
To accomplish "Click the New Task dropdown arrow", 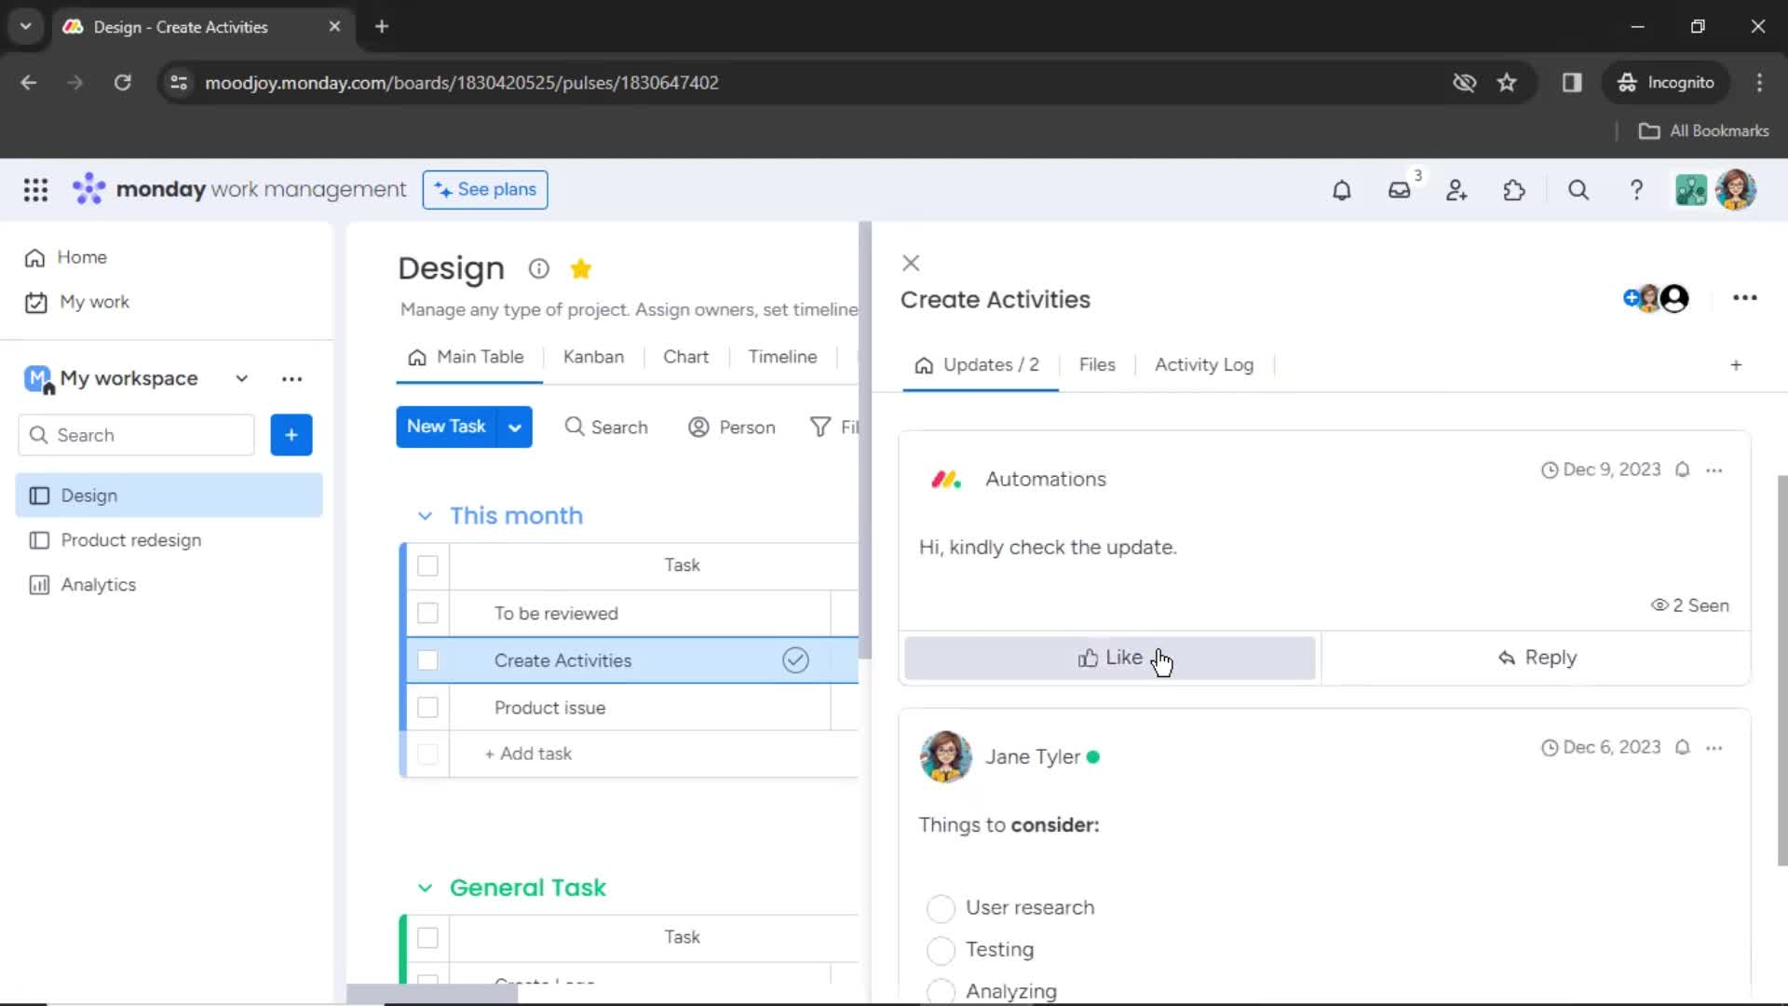I will pyautogui.click(x=517, y=427).
